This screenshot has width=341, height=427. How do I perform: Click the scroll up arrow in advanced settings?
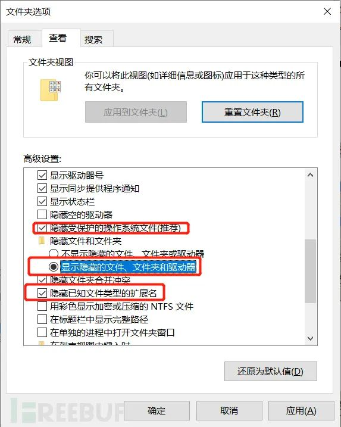pyautogui.click(x=310, y=175)
